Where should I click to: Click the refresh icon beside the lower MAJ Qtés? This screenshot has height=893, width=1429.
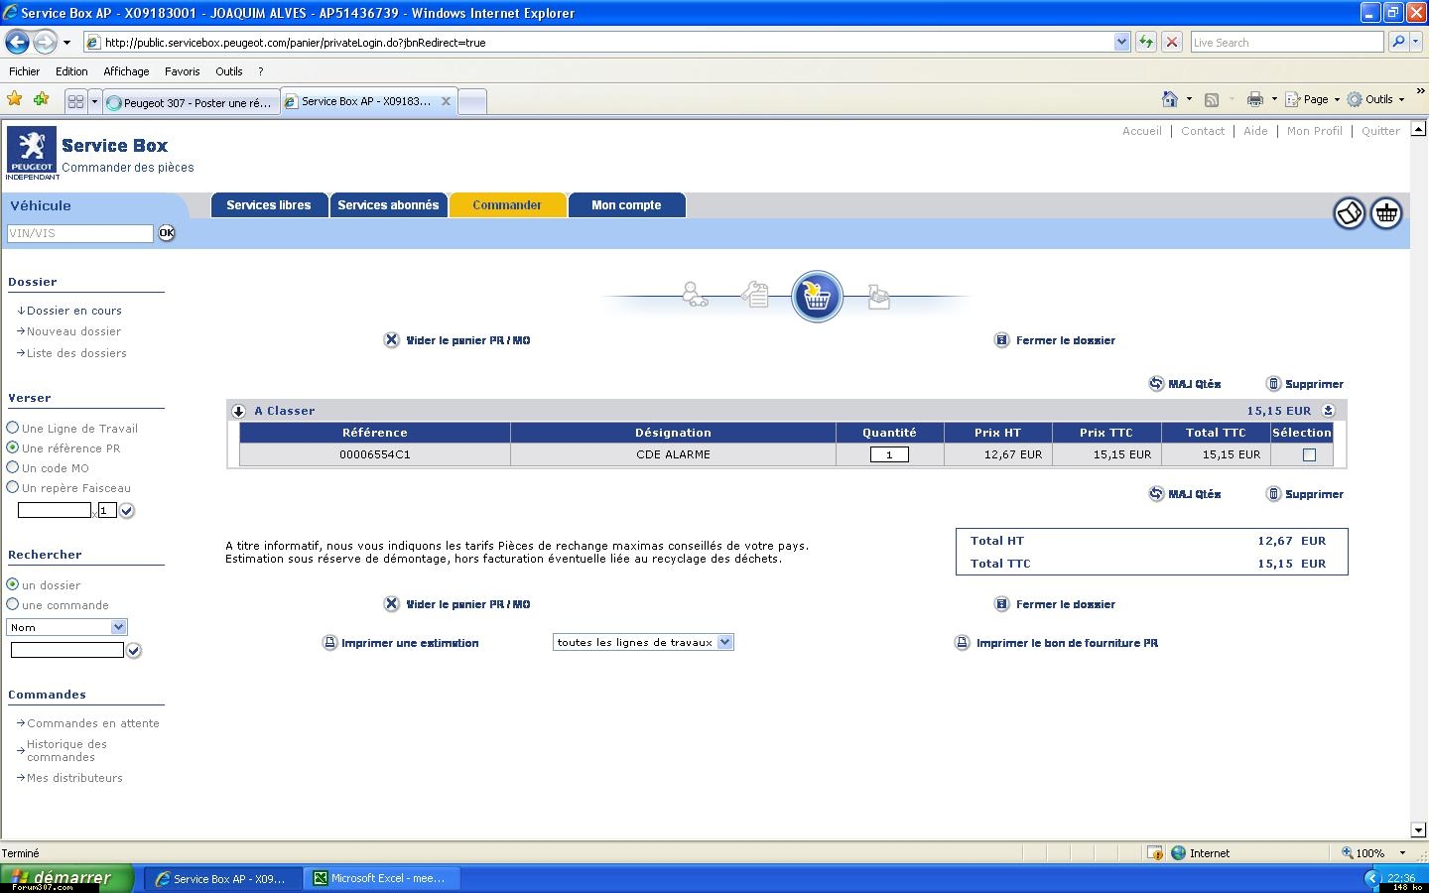1156,494
